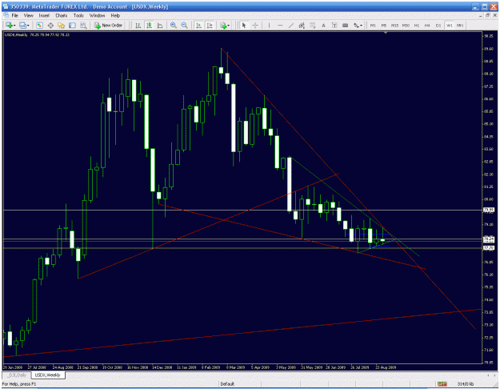Select the Trendline drawing tool

click(x=291, y=25)
